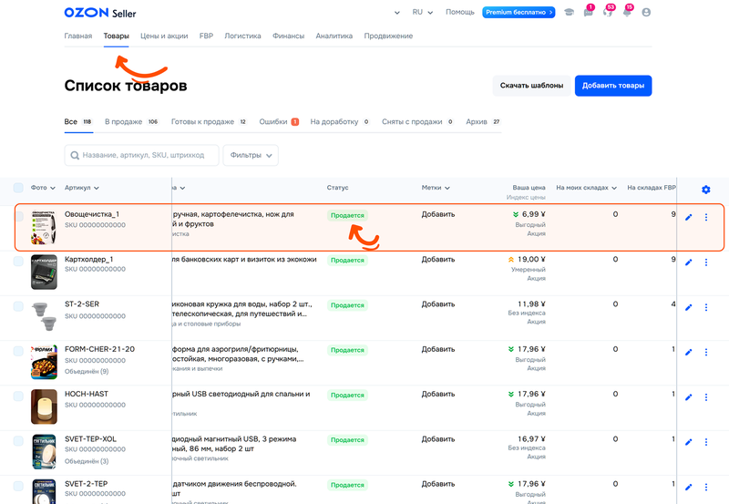Viewport: 729px width, 504px height.
Task: Open more actions for SVET-TEP-XOL row
Action: tap(705, 442)
